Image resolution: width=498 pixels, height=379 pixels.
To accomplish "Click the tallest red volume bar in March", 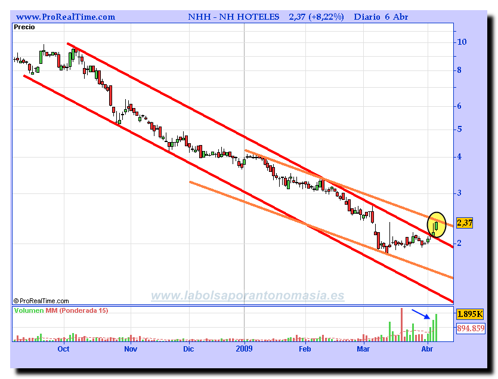I will click(401, 325).
